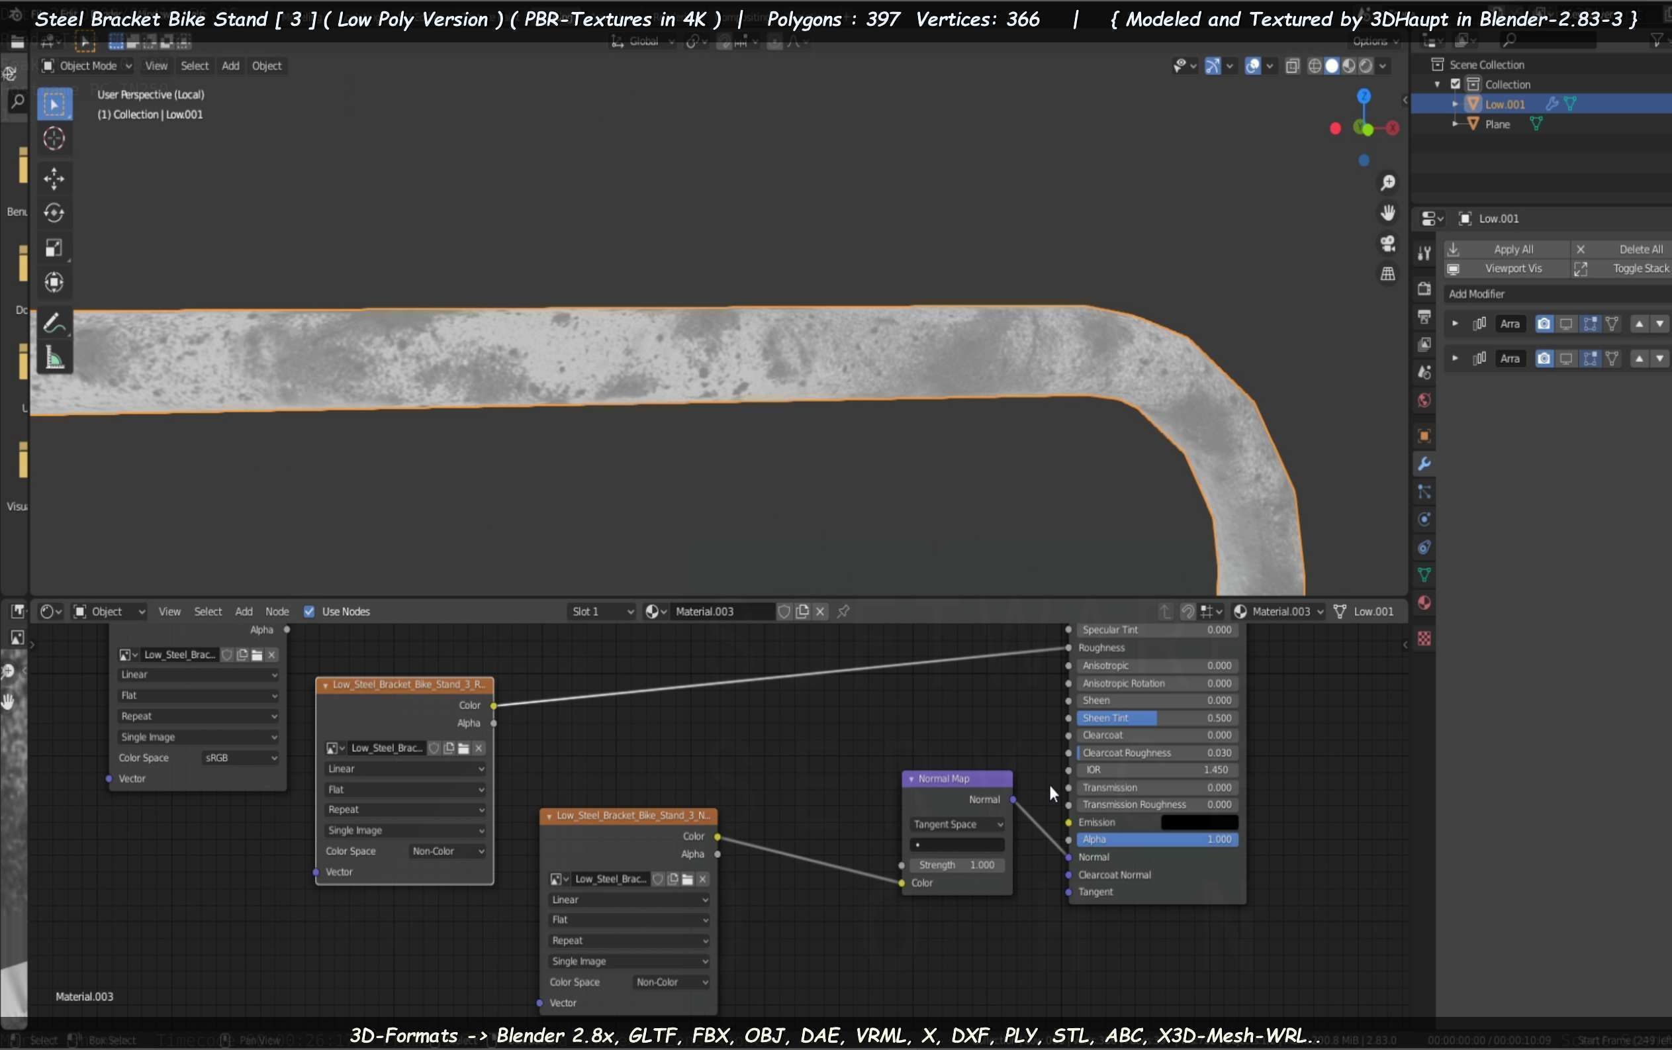Select the Move tool in viewport toolbar
The width and height of the screenshot is (1672, 1050).
click(54, 179)
